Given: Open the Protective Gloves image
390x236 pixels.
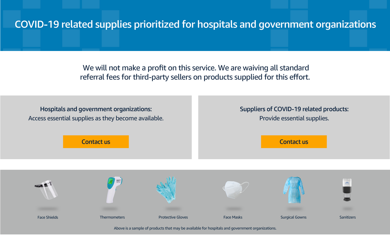Looking at the screenshot, I should pyautogui.click(x=166, y=190).
